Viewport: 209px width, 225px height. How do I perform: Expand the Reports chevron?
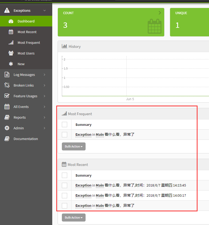pos(45,117)
